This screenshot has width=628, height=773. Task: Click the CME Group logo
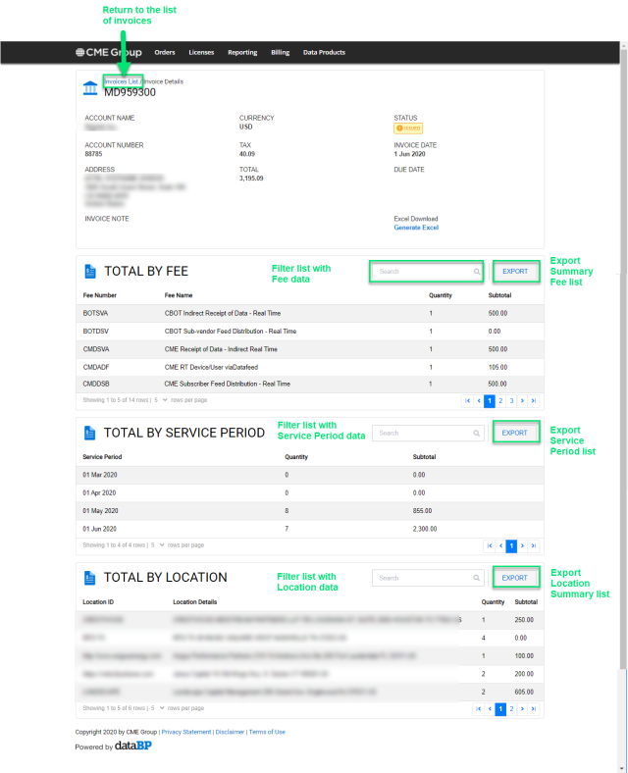point(108,53)
